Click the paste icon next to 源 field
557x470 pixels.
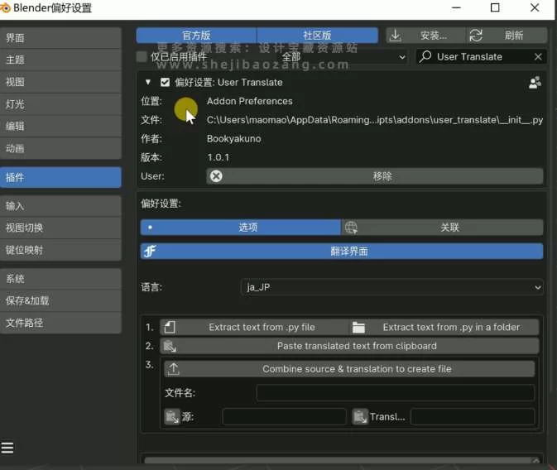coord(172,417)
